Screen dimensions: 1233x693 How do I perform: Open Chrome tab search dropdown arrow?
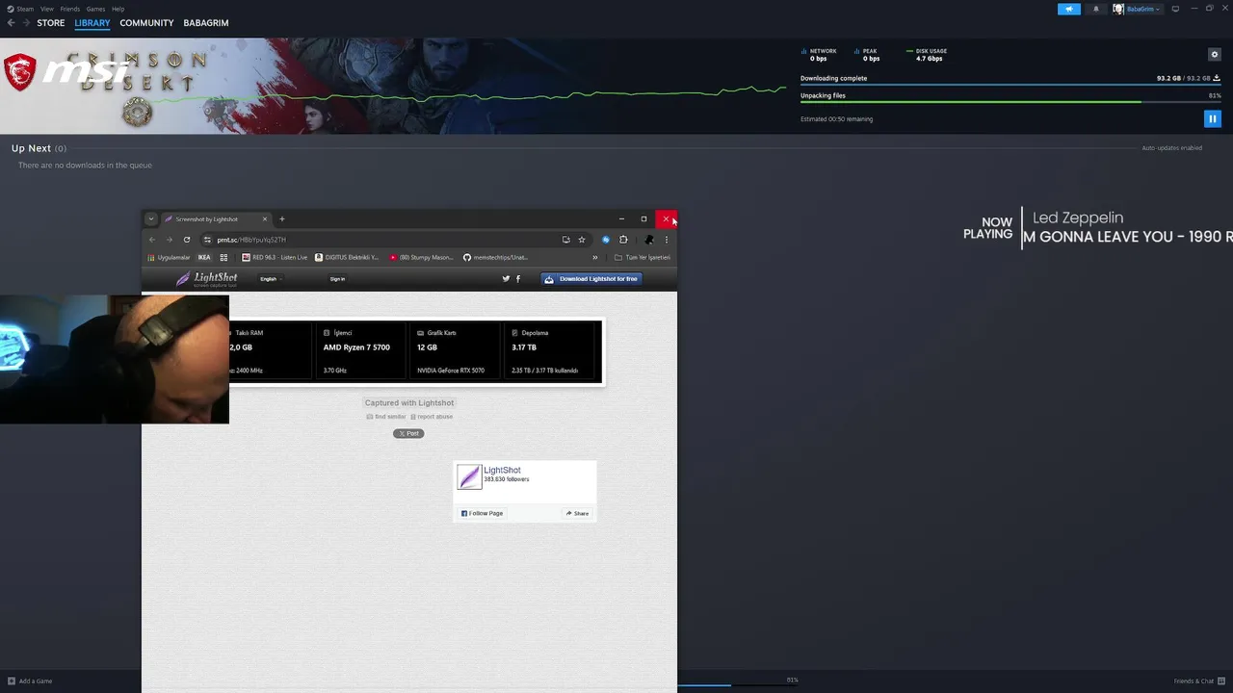coord(151,218)
